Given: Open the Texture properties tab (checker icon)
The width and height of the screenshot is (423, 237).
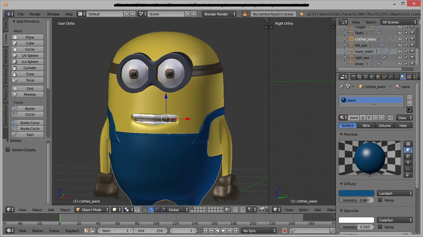Looking at the screenshot, I should pos(409,77).
